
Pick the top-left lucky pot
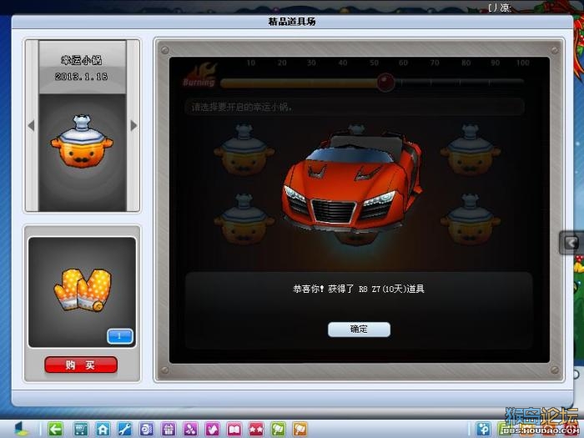[244, 150]
